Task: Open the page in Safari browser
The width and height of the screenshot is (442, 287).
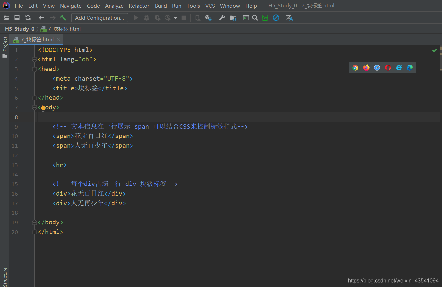Action: coord(377,68)
